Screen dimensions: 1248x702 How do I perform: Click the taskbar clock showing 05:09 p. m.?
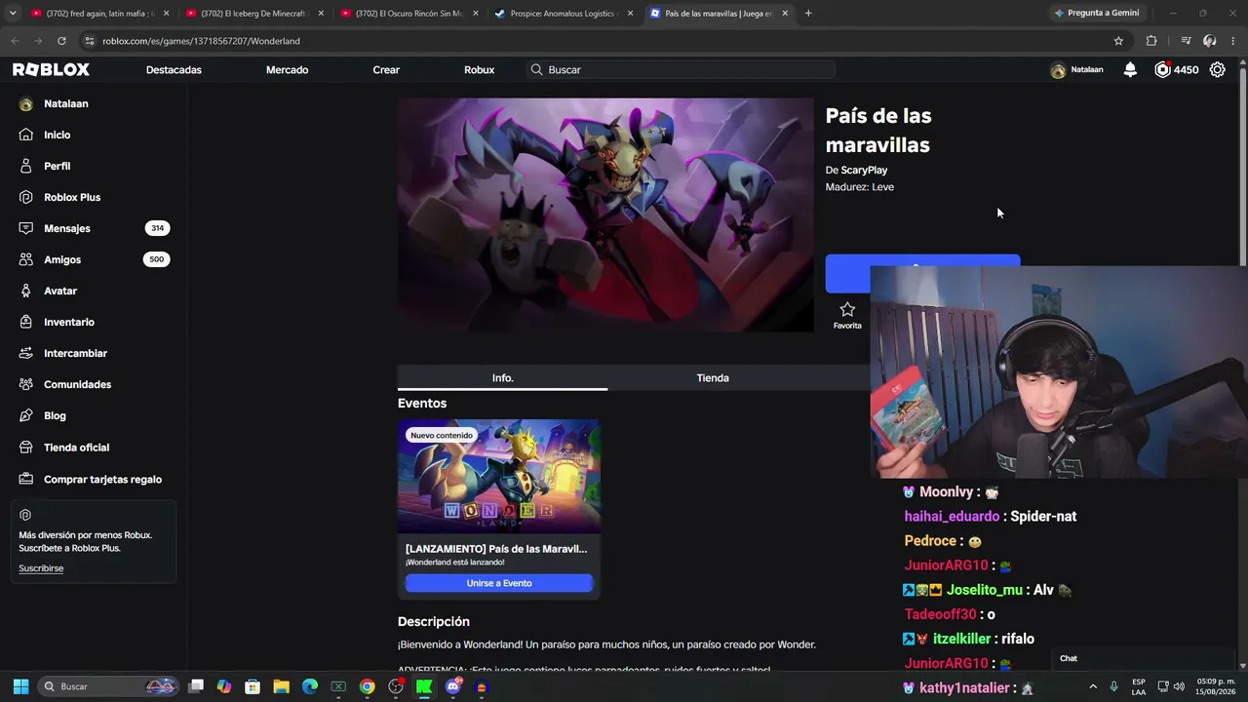(1215, 686)
